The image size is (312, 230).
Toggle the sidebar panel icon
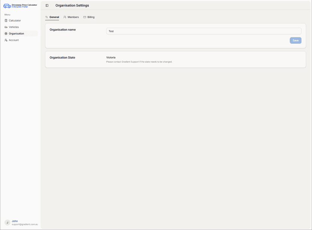(x=47, y=6)
